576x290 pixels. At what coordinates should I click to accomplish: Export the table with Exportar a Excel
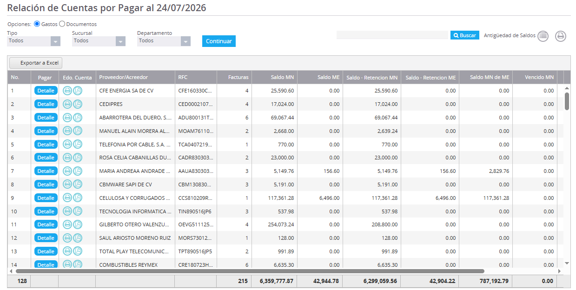click(36, 63)
